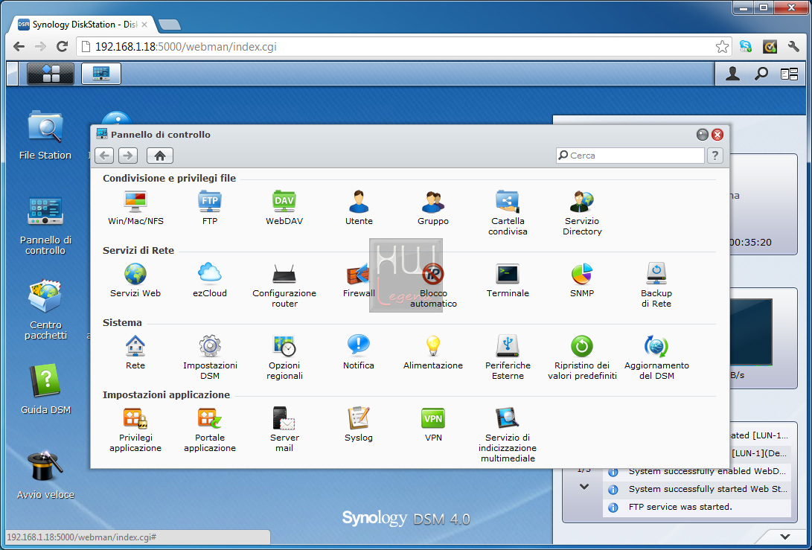Screen dimensions: 812x550
Task: Show next log entries with down chevron
Action: click(x=584, y=487)
